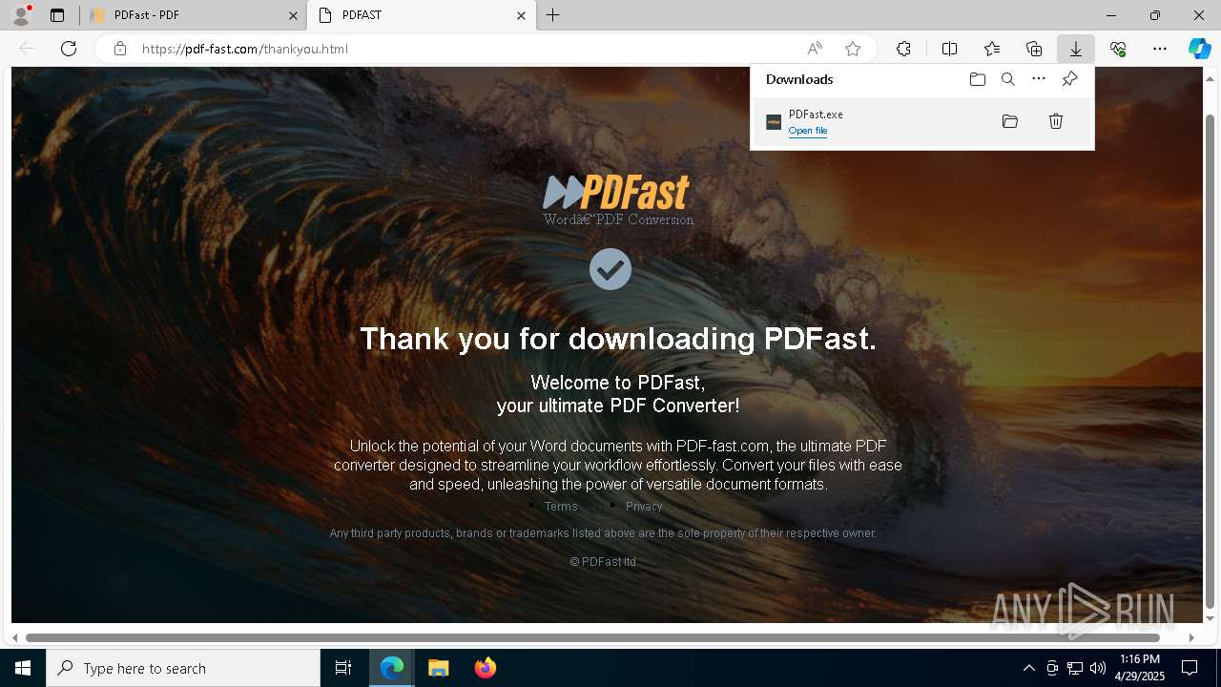1221x687 pixels.
Task: Open the Privacy link
Action: (x=644, y=507)
